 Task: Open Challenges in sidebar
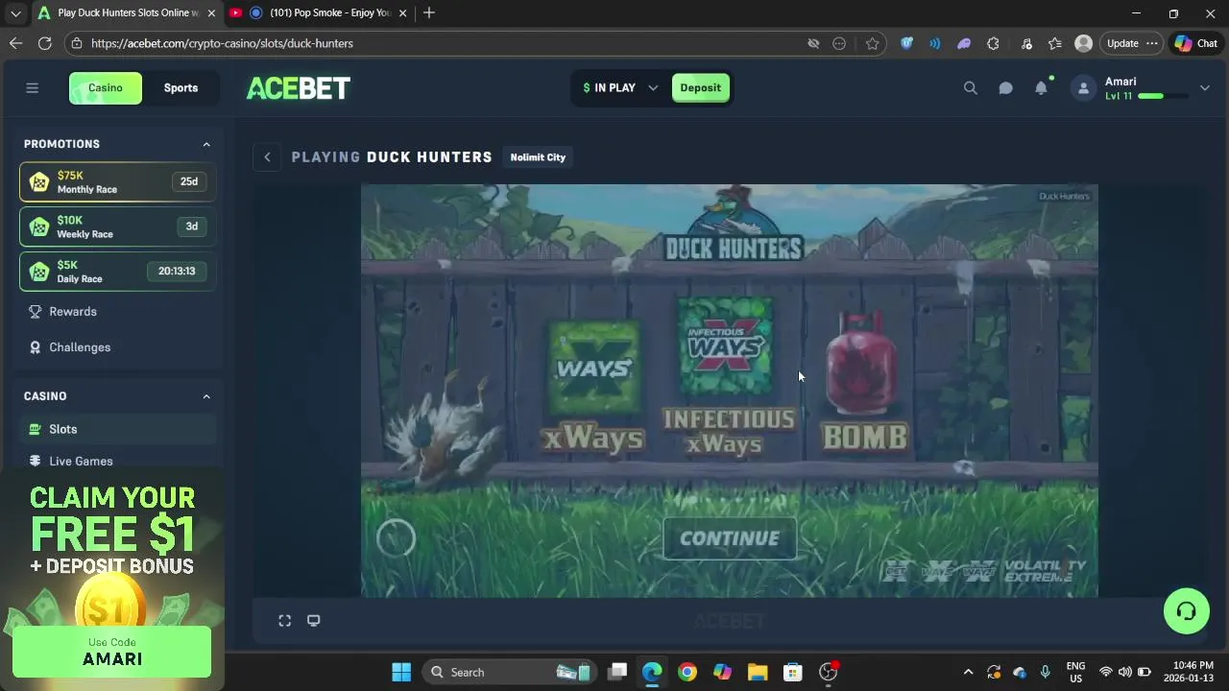click(118, 347)
